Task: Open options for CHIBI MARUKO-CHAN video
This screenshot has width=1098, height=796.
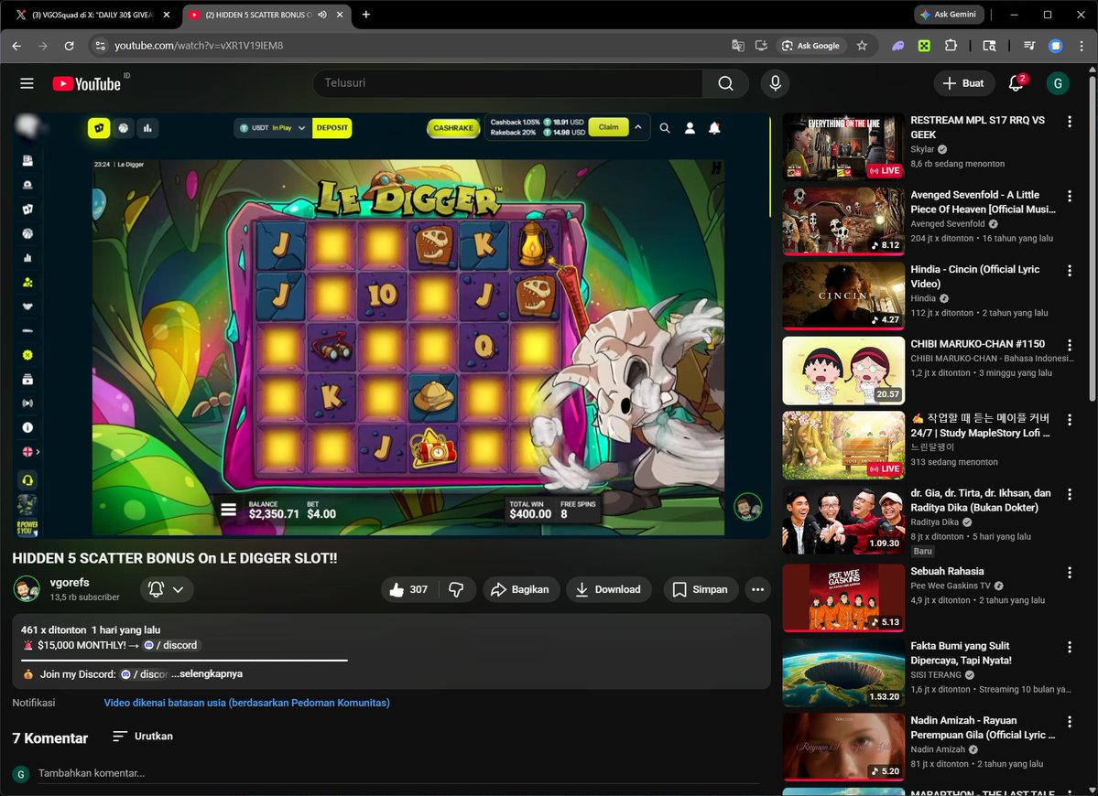Action: pyautogui.click(x=1070, y=345)
